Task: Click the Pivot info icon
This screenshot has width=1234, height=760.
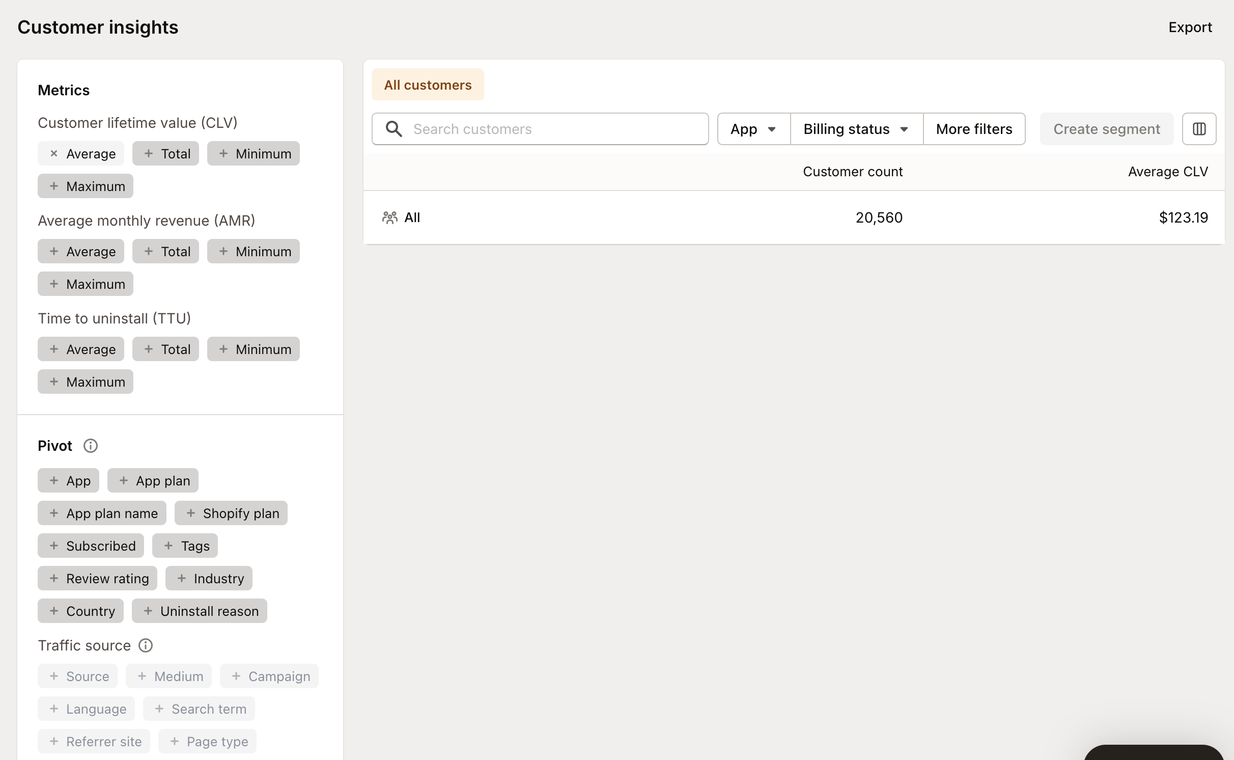Action: pos(91,446)
